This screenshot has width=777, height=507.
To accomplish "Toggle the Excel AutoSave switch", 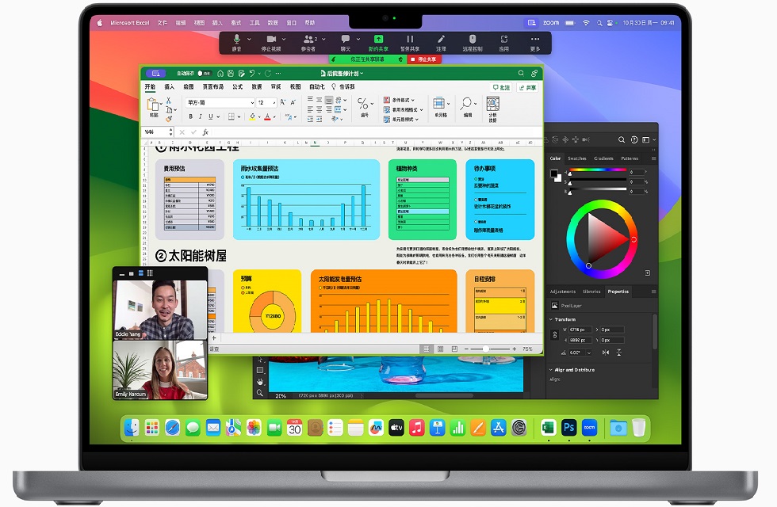I will tap(204, 73).
